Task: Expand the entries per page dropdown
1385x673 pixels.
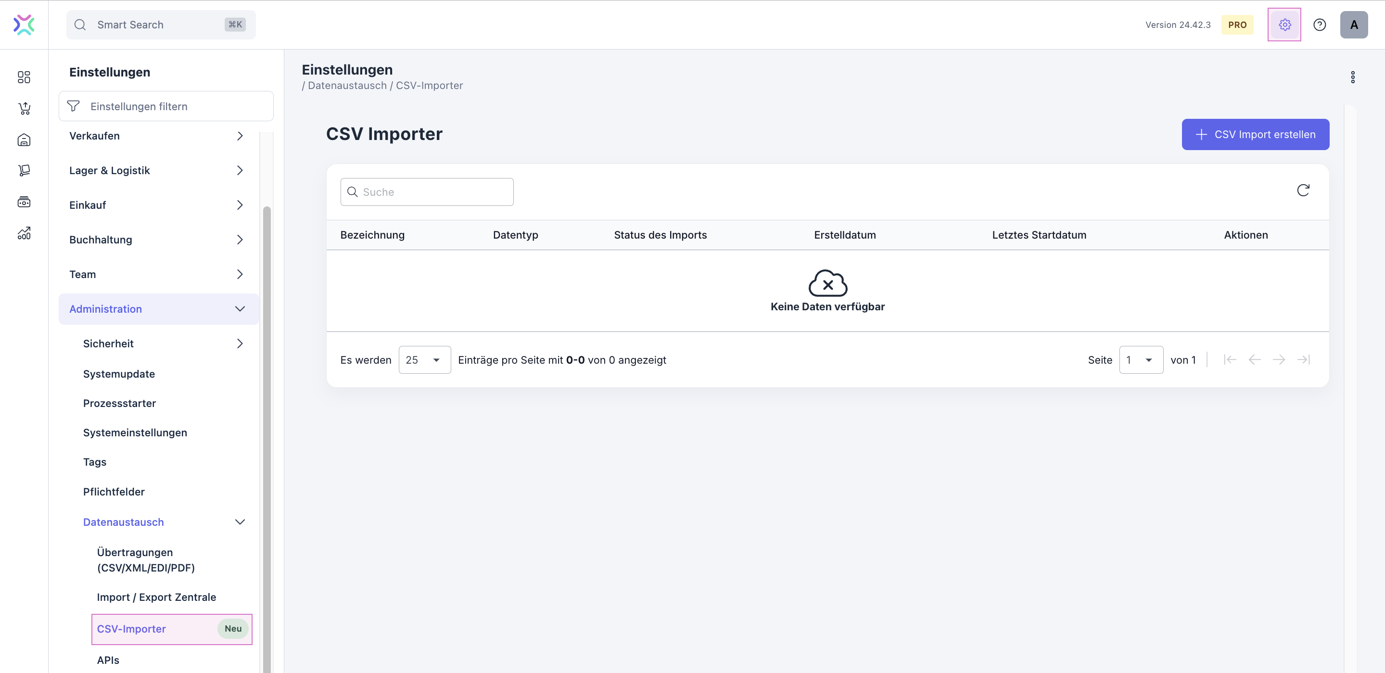Action: point(424,360)
